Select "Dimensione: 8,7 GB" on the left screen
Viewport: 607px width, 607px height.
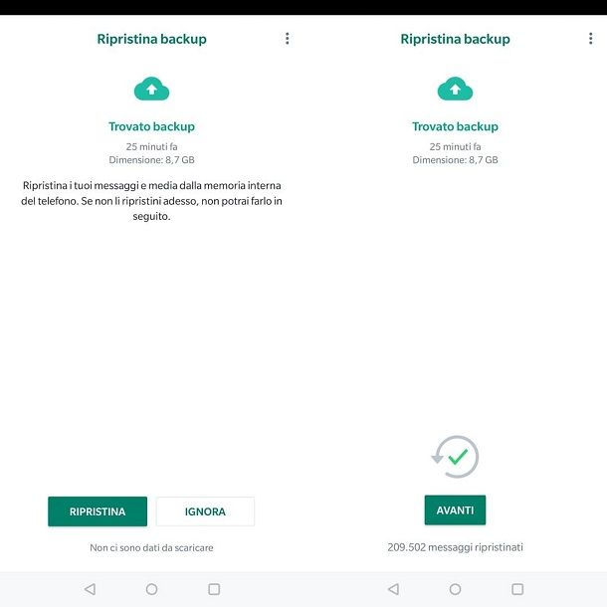151,160
